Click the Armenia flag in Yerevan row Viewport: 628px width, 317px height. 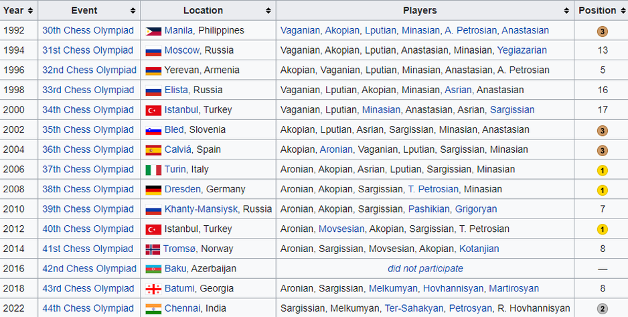coord(153,70)
